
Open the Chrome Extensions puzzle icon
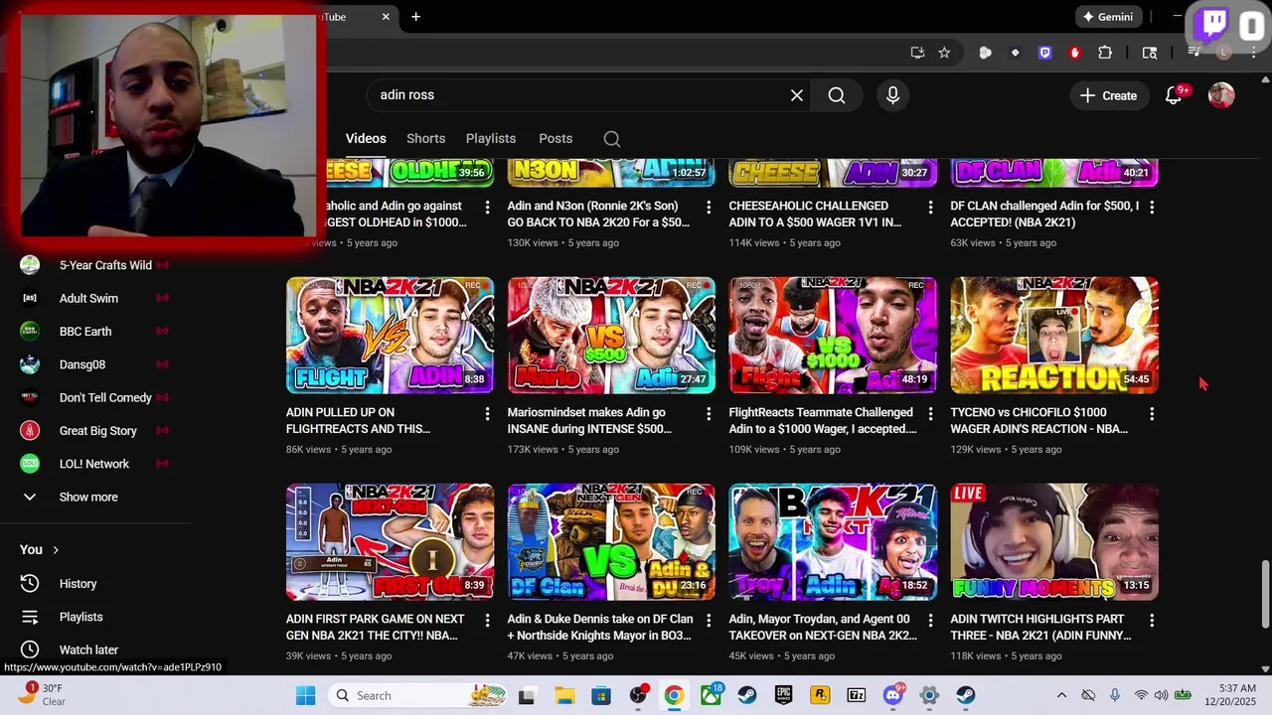pyautogui.click(x=1105, y=53)
